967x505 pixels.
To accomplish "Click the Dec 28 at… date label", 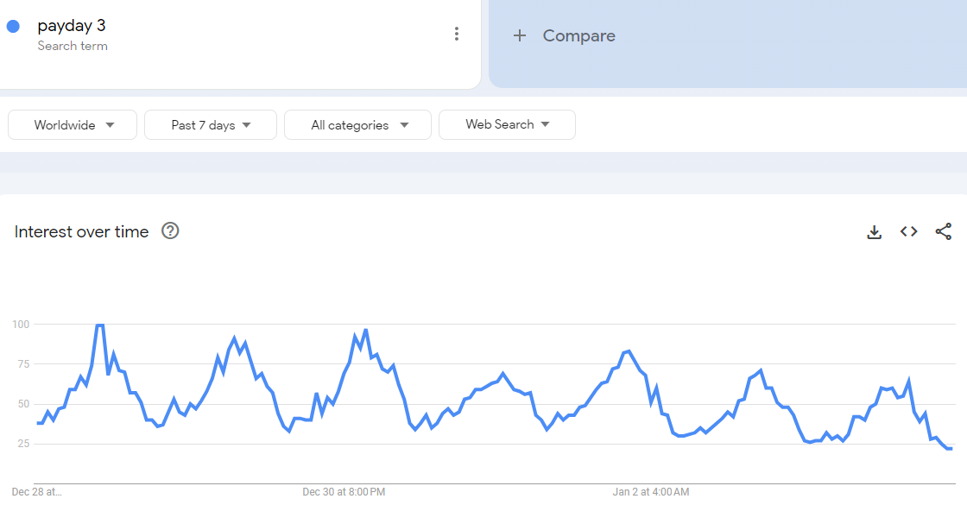I will click(36, 492).
